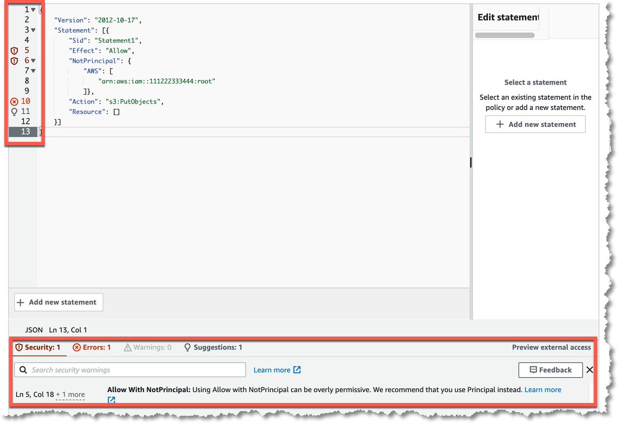Click the 'Ln 5, Col 18' finding location
The image size is (619, 424).
coord(35,395)
